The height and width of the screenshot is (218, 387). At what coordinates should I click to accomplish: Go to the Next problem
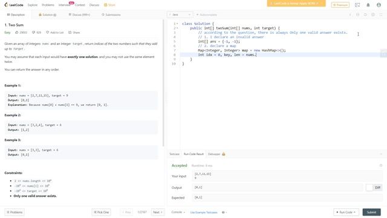(x=157, y=213)
